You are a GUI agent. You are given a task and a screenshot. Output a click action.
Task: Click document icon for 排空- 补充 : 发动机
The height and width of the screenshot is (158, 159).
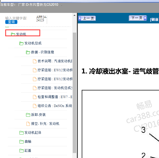[x=28, y=124]
